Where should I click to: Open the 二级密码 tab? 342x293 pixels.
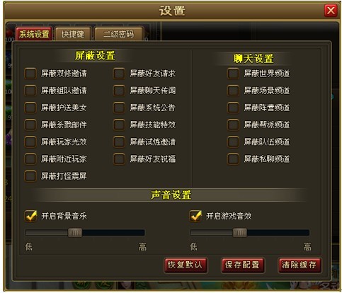coord(118,34)
